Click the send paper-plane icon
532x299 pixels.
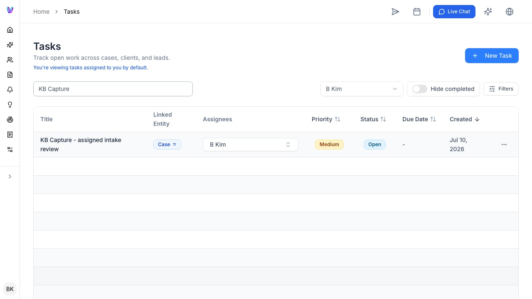(395, 12)
